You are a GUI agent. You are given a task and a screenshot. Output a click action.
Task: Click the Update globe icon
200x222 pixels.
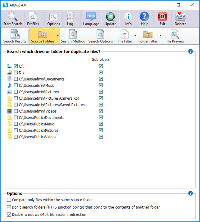110,17
